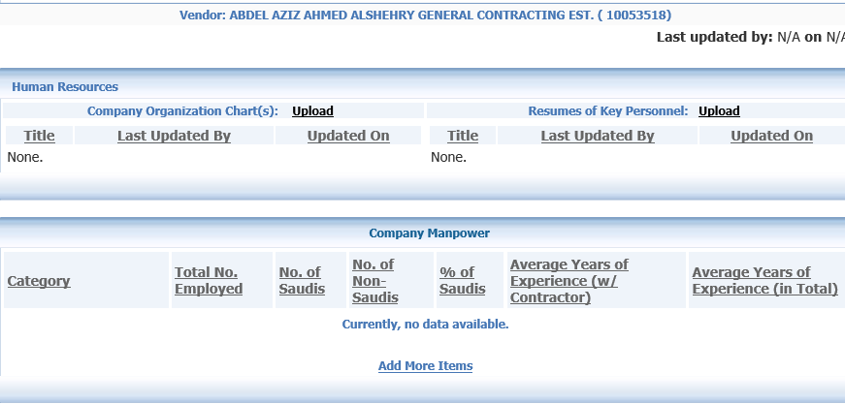Click Average Years of Experience (w/ Contractor) header

point(569,281)
